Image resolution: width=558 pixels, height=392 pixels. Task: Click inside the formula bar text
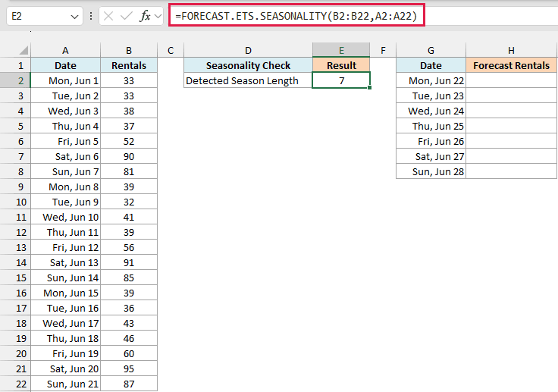coord(296,16)
